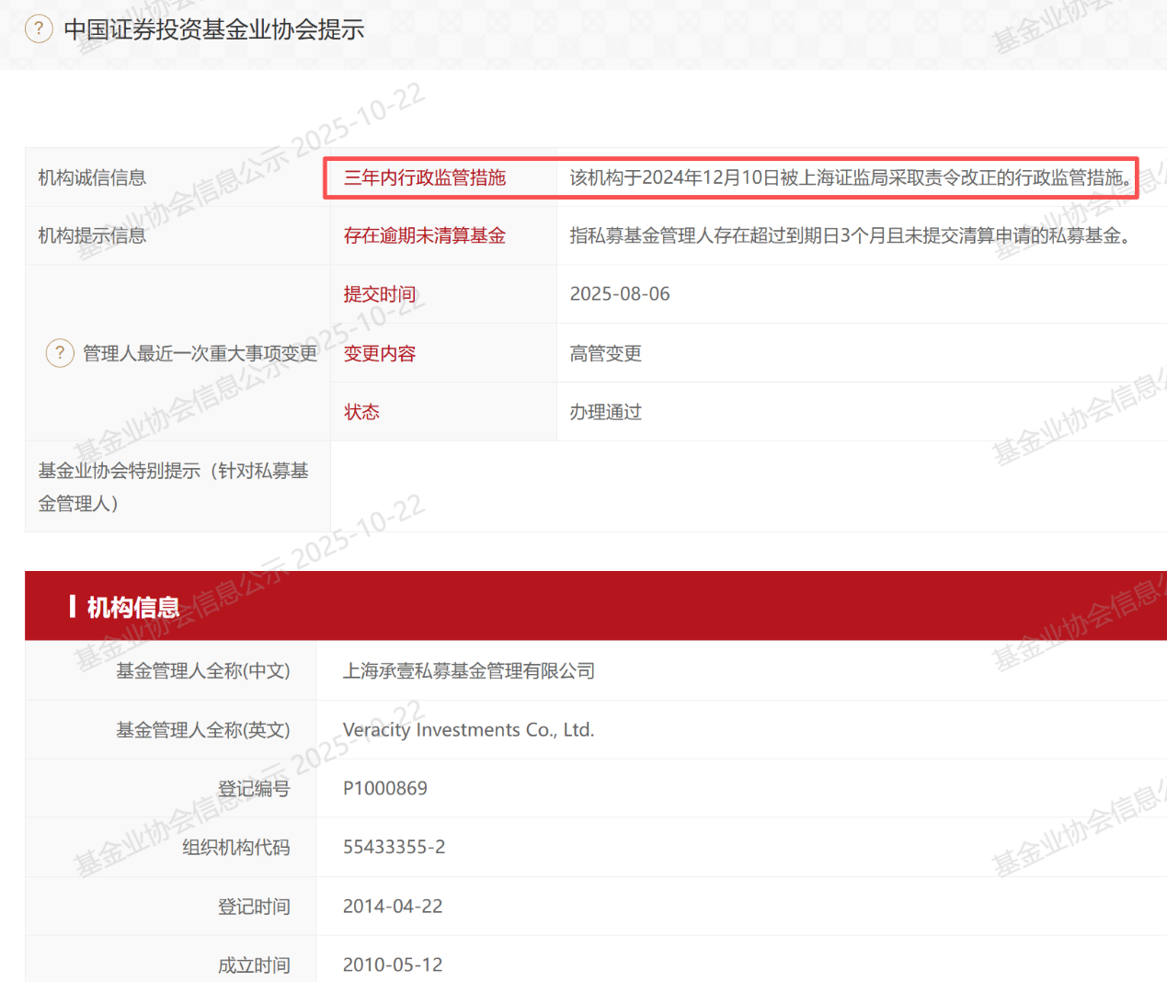Screen dimensions: 1167x982
Task: Click the 中国证券投资基金业协会提示 heading text
Action: point(214,29)
